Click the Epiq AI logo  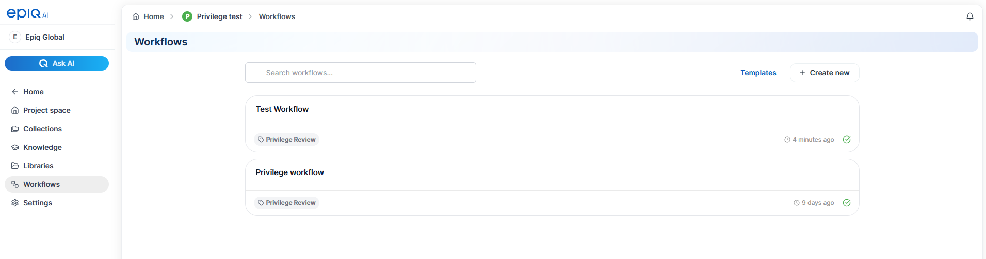click(x=27, y=13)
